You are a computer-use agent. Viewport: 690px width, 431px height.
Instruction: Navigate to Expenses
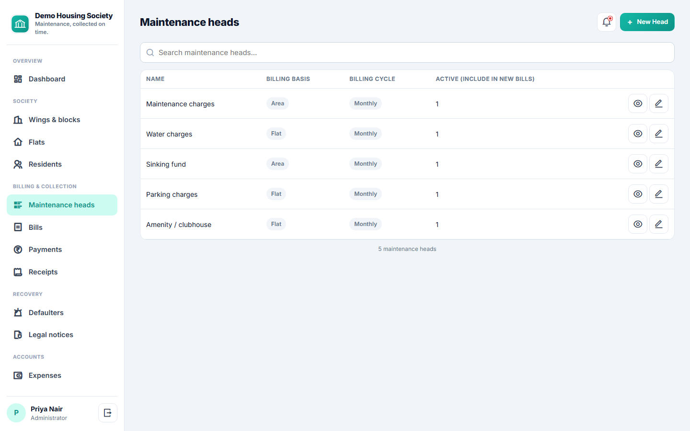click(x=62, y=375)
